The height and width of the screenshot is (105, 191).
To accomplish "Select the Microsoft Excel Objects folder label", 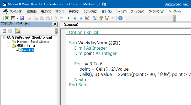I will 33,42.
